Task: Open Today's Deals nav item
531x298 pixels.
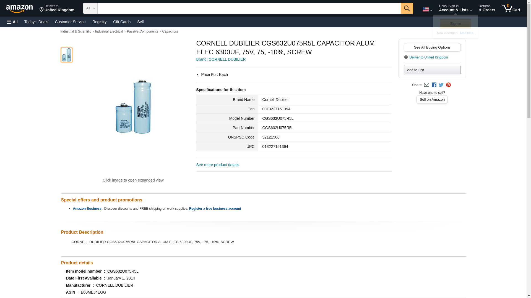Action: point(36,22)
